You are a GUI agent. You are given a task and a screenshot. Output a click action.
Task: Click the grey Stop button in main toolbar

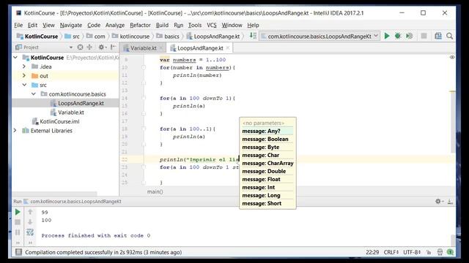[x=424, y=36]
